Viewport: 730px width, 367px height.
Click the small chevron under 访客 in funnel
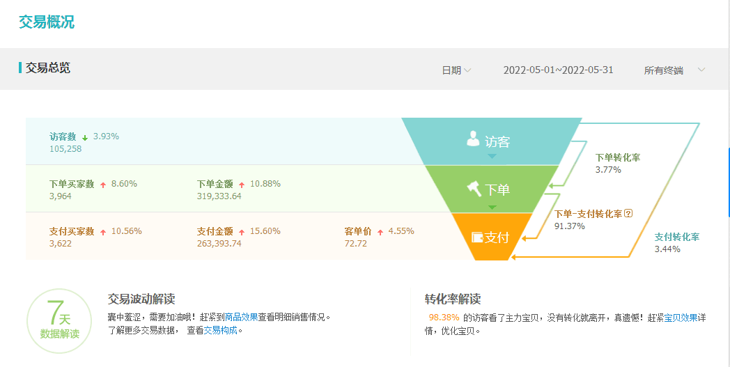coord(492,157)
